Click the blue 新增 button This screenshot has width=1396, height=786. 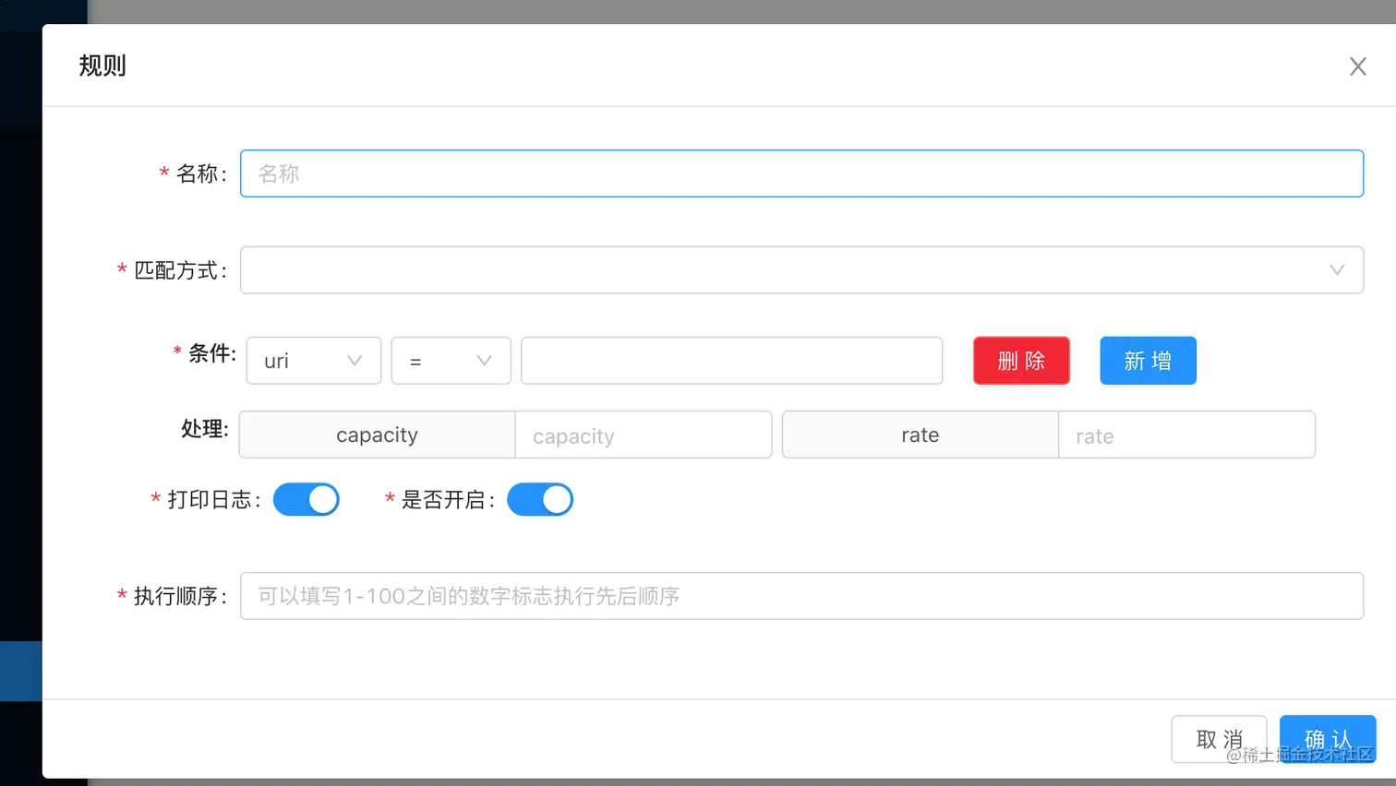click(1148, 361)
